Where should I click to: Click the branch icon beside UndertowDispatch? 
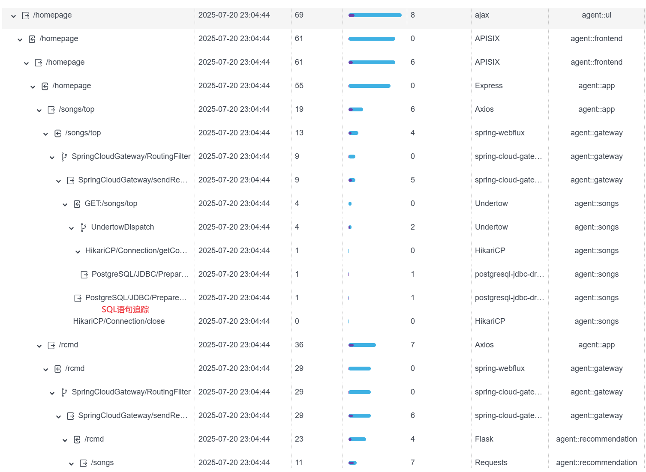pos(84,227)
